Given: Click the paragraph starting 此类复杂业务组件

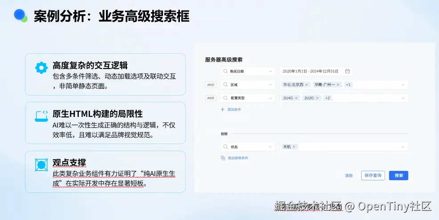Looking at the screenshot, I should pos(114,179).
